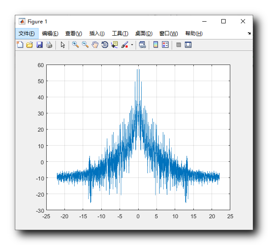Open the 桌面(D) menu
Viewport: 268px width, 245px height.
tap(144, 34)
